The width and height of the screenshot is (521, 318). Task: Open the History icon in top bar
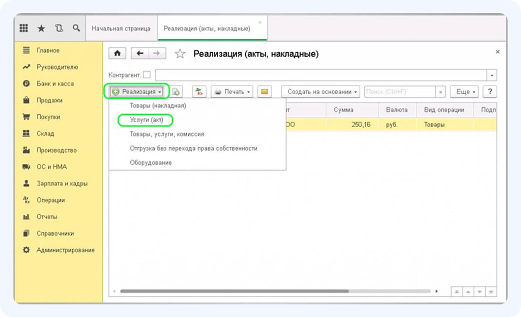(59, 28)
